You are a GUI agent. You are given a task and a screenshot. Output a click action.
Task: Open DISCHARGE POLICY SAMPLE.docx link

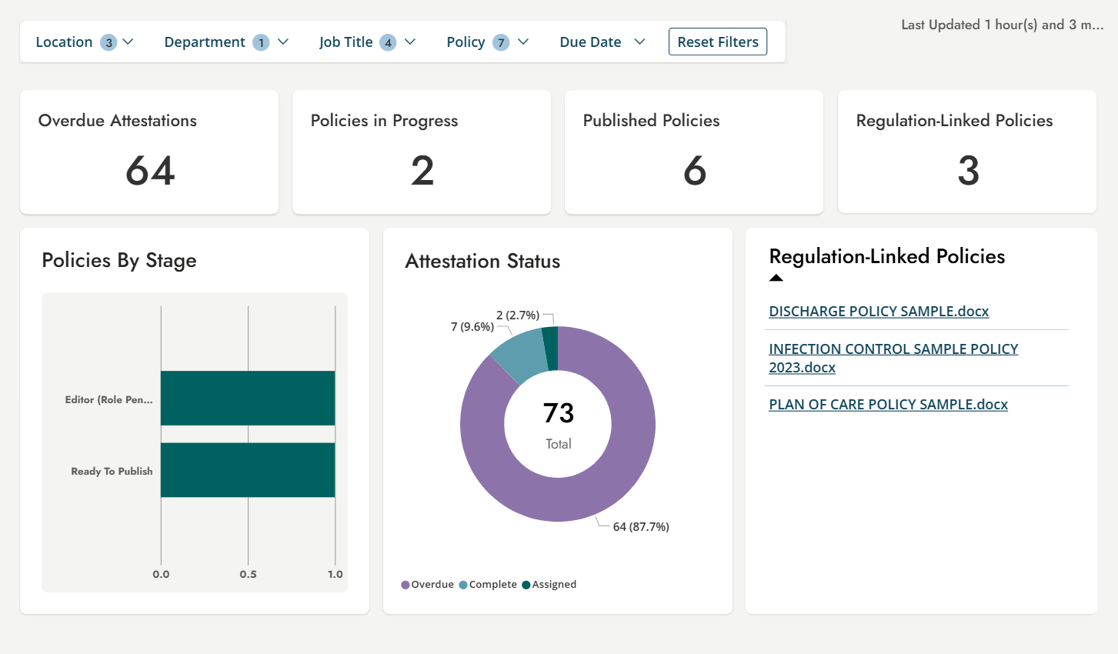[x=878, y=312]
